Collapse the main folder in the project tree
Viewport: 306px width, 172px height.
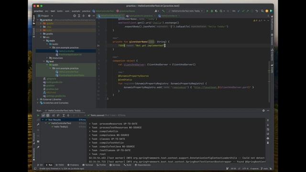[x=44, y=41]
